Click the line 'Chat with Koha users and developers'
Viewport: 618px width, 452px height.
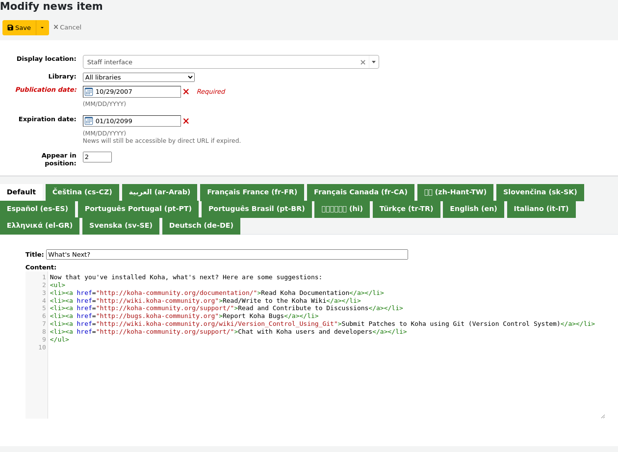point(228,332)
